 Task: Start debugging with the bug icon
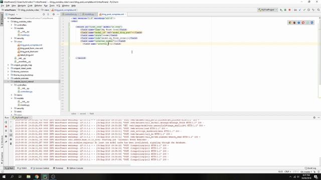pyautogui.click(x=285, y=10)
